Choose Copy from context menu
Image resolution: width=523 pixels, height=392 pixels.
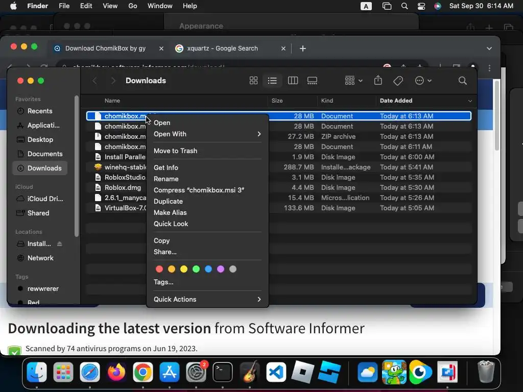tap(207, 241)
